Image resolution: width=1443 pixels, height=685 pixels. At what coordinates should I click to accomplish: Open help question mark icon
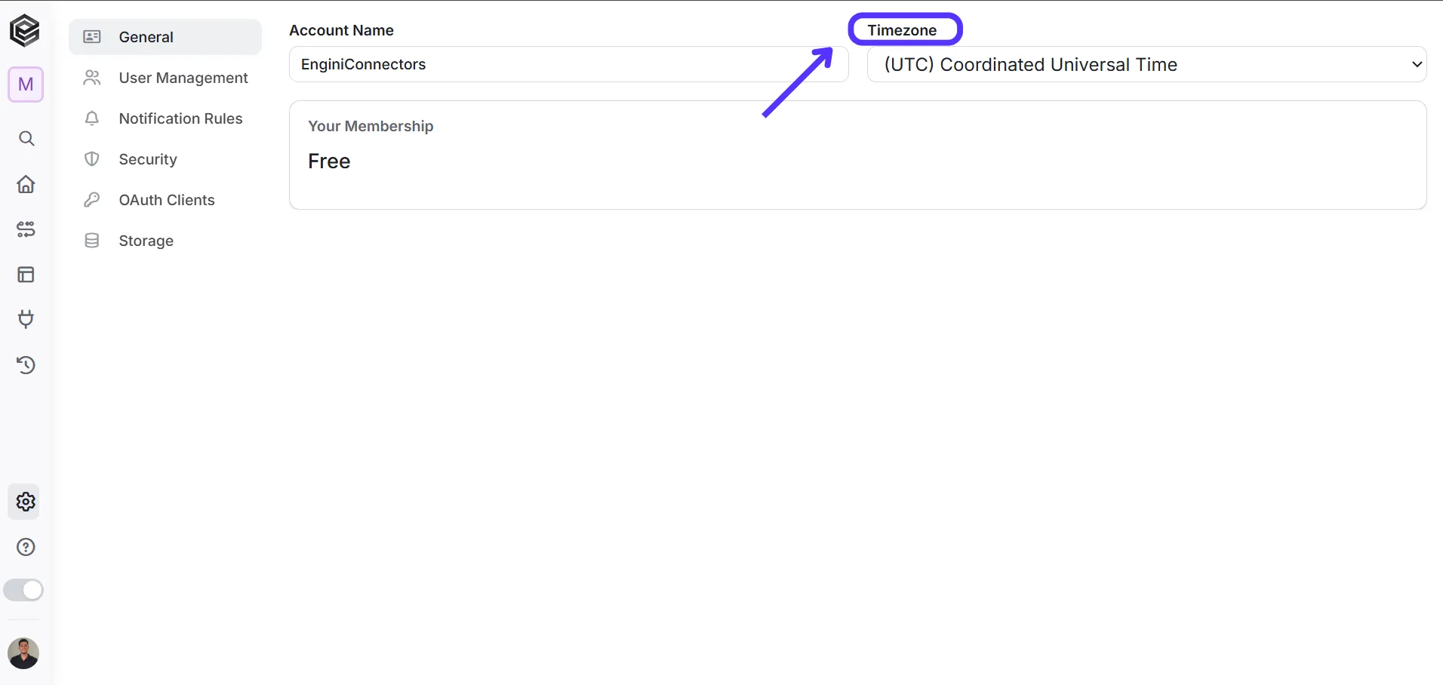coord(26,547)
